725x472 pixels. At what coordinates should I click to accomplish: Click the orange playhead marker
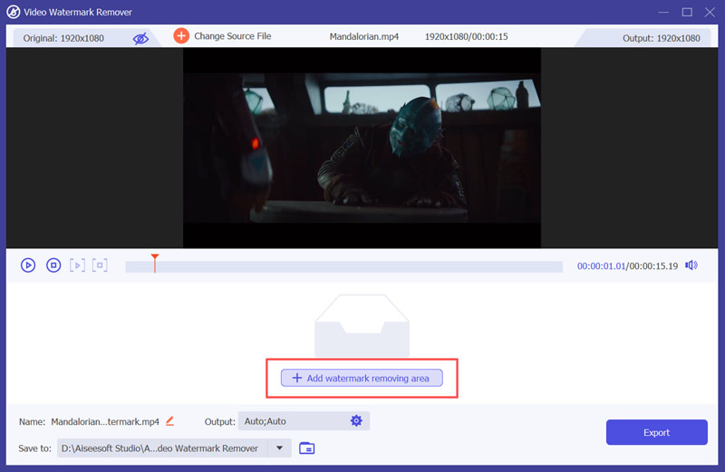click(x=155, y=263)
